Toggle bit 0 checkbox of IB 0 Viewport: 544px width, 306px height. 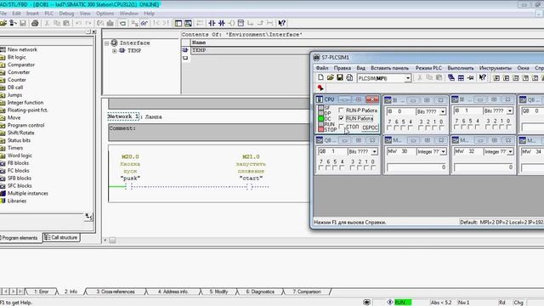[441, 127]
